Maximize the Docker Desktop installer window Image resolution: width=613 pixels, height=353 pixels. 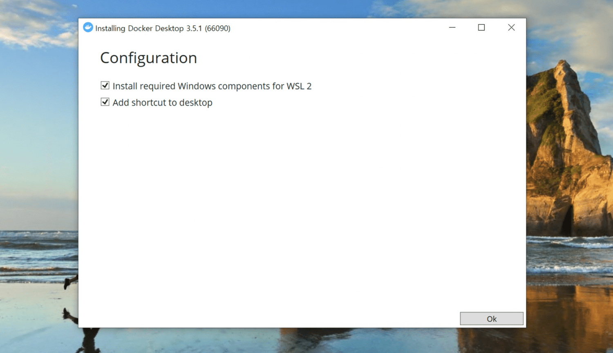click(x=481, y=27)
